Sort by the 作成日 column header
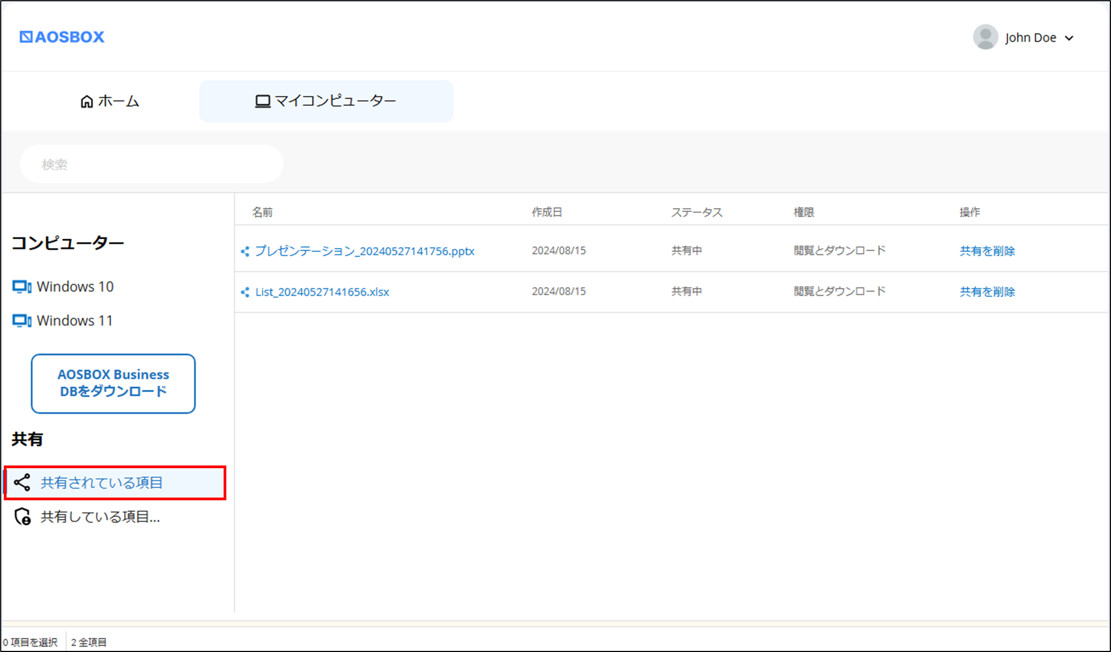Viewport: 1111px width, 652px height. 547,212
